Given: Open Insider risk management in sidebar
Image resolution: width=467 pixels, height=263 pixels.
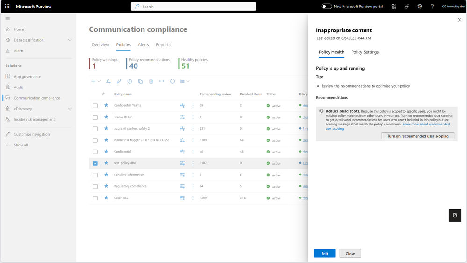Looking at the screenshot, I should click(34, 120).
